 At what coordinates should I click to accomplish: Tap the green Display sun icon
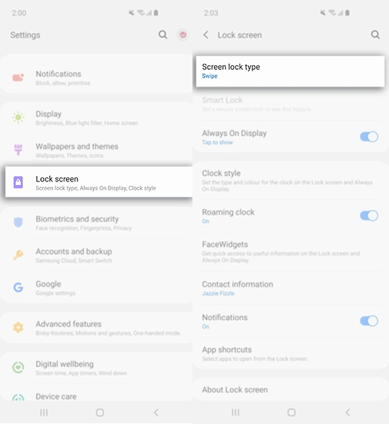[x=18, y=117]
